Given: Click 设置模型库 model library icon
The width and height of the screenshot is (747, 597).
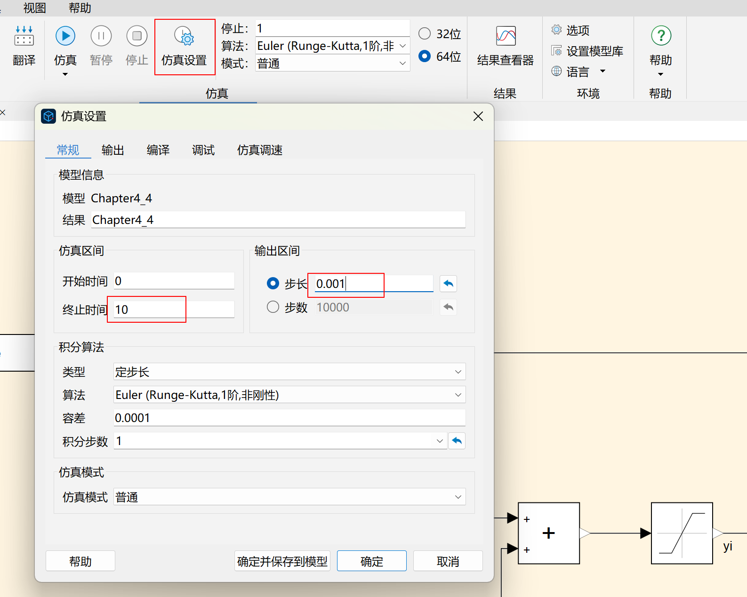Looking at the screenshot, I should pos(556,51).
